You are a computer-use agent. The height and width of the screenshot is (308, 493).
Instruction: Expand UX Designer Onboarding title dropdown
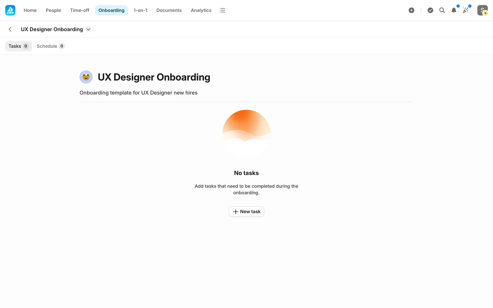coord(88,29)
